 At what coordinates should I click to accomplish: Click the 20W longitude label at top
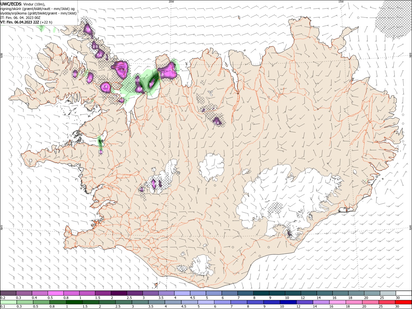[x=171, y=2]
